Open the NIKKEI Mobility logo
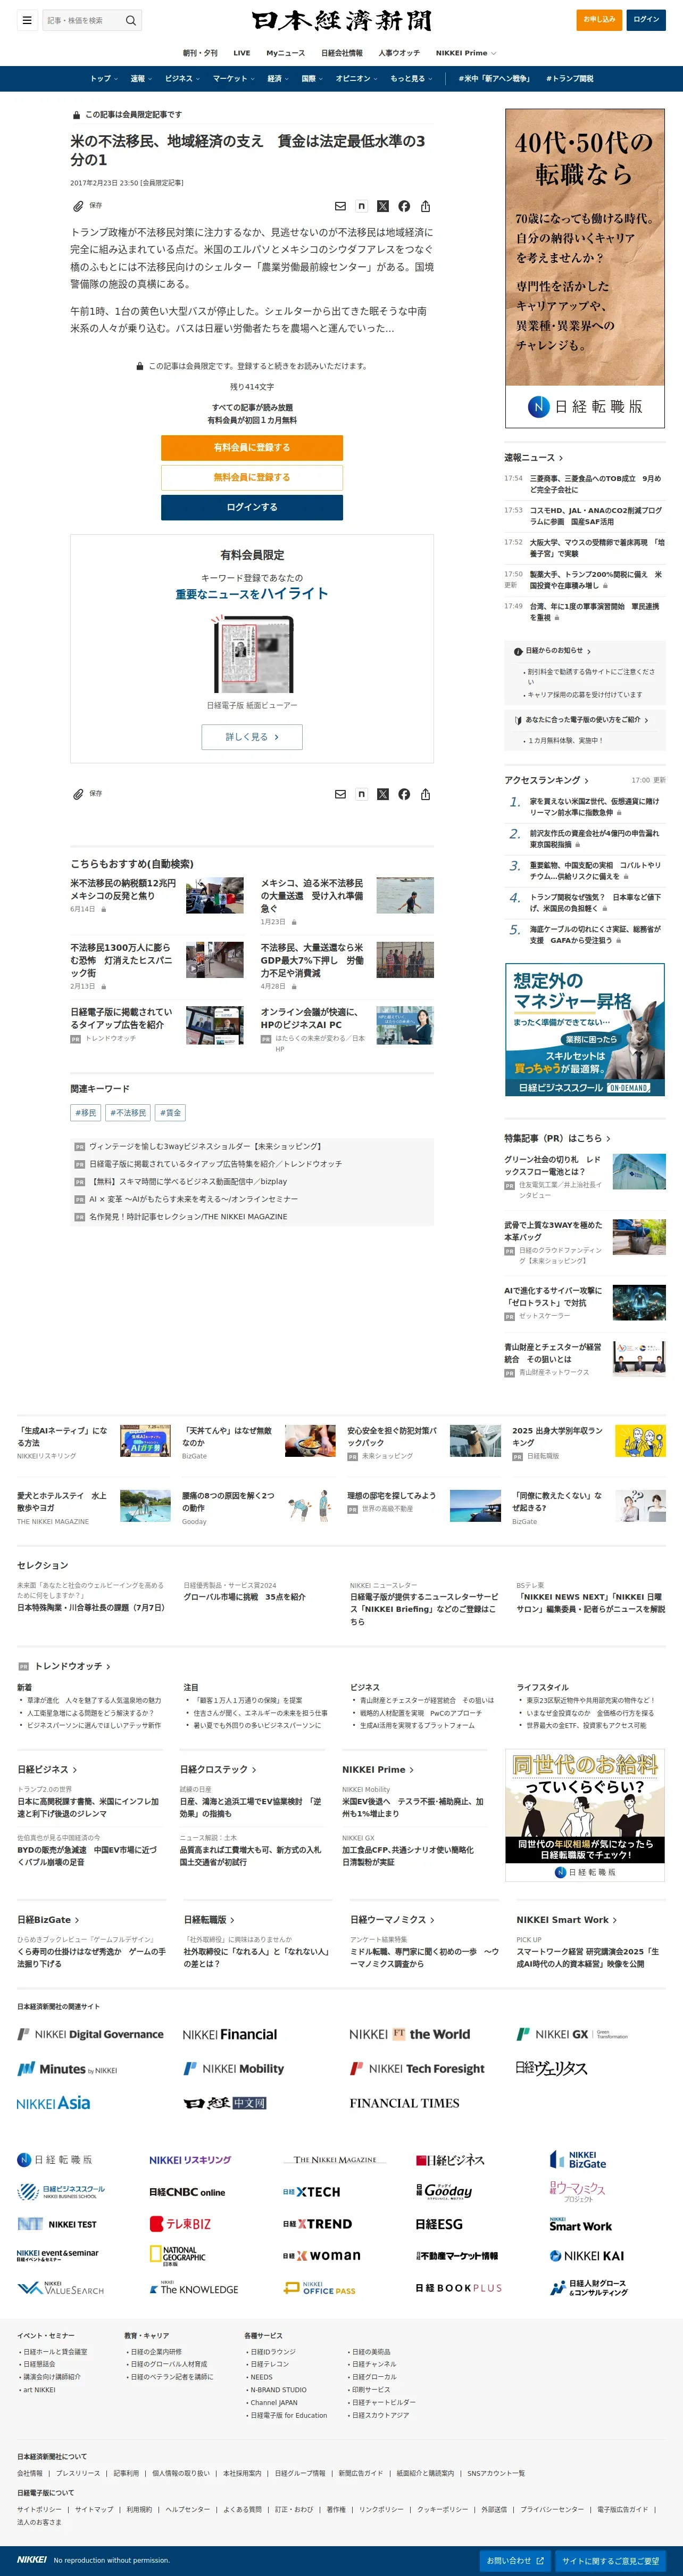683x2576 pixels. [234, 2068]
